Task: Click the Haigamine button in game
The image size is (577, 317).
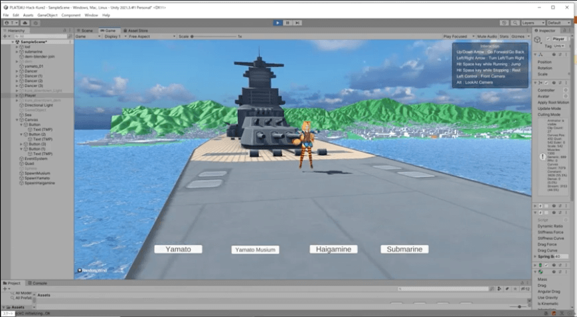Action: pos(333,249)
